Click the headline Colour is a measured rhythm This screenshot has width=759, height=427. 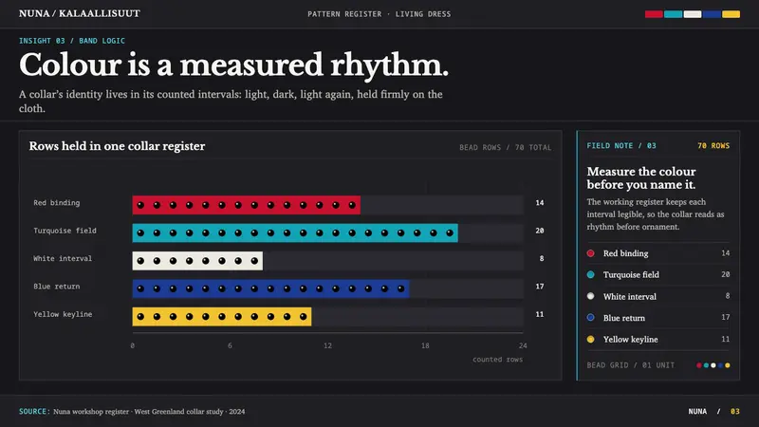[x=233, y=65]
